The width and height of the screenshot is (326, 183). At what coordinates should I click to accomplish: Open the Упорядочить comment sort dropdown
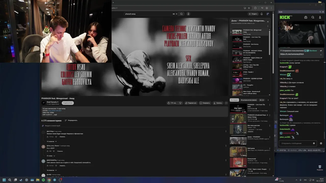(71, 120)
